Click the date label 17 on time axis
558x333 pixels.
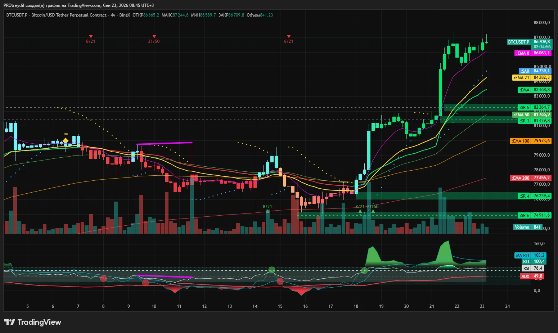coord(330,306)
